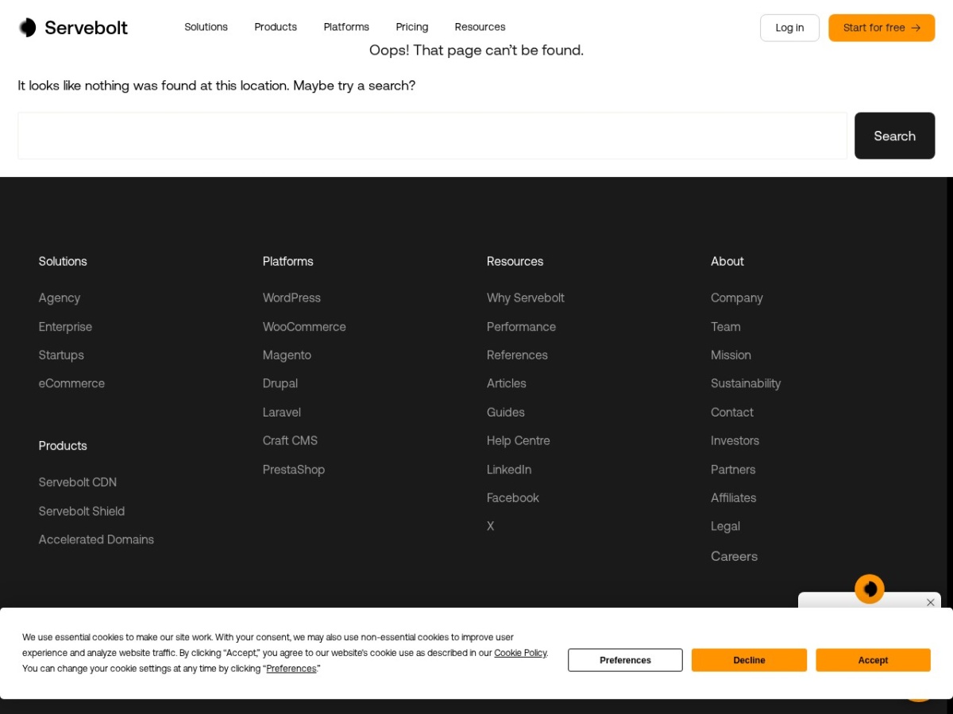Viewport: 953px width, 714px height.
Task: Open Team footer link
Action: pos(726,327)
